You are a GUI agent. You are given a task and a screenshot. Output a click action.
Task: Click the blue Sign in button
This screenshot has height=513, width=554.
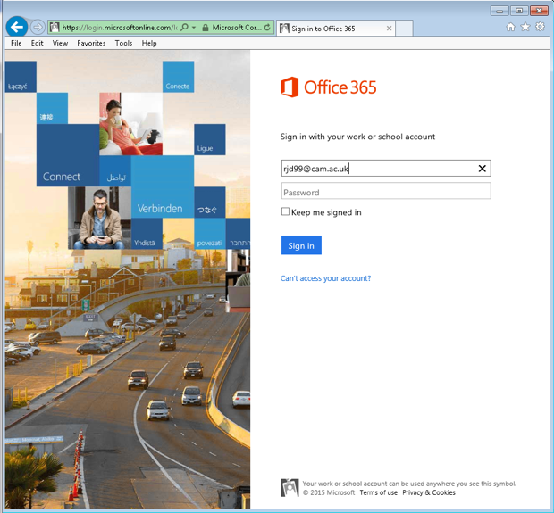(301, 245)
